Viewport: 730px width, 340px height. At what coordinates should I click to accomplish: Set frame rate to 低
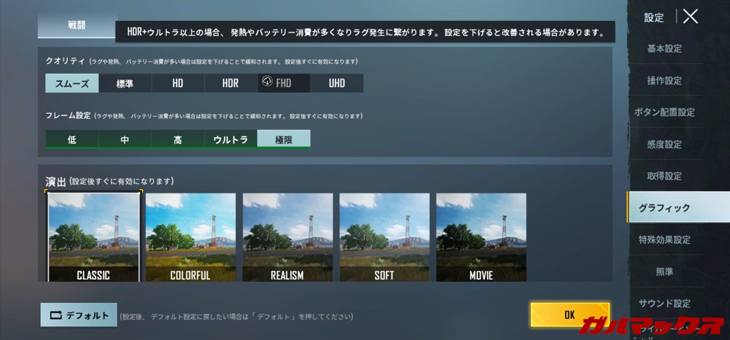[72, 139]
